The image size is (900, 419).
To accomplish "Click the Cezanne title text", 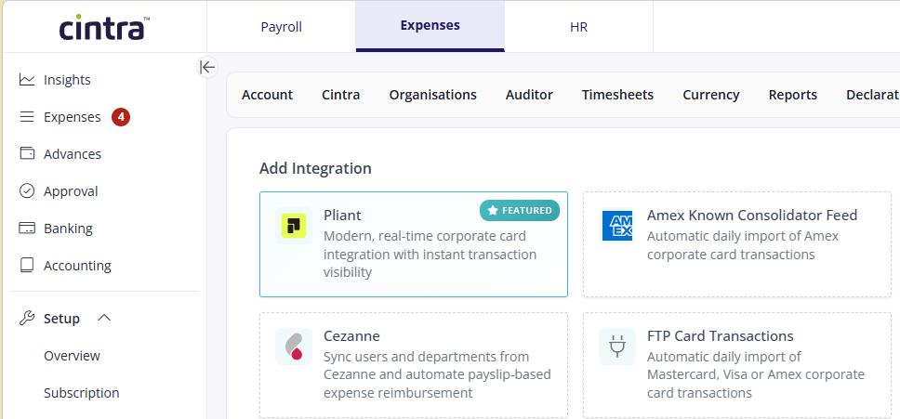I will click(351, 335).
